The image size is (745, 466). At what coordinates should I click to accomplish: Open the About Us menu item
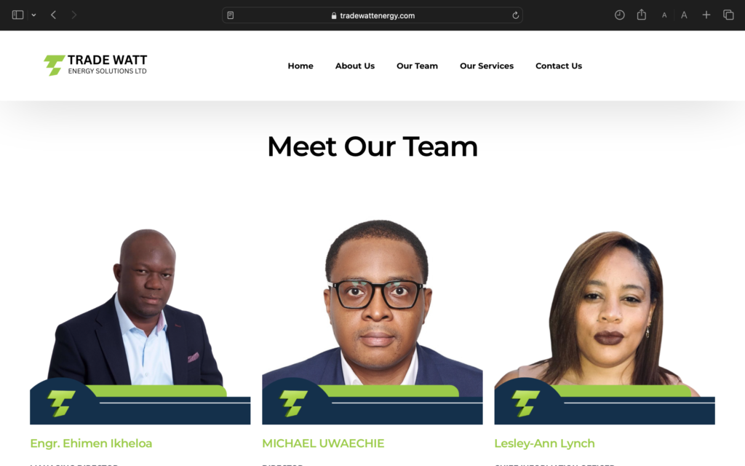click(355, 66)
